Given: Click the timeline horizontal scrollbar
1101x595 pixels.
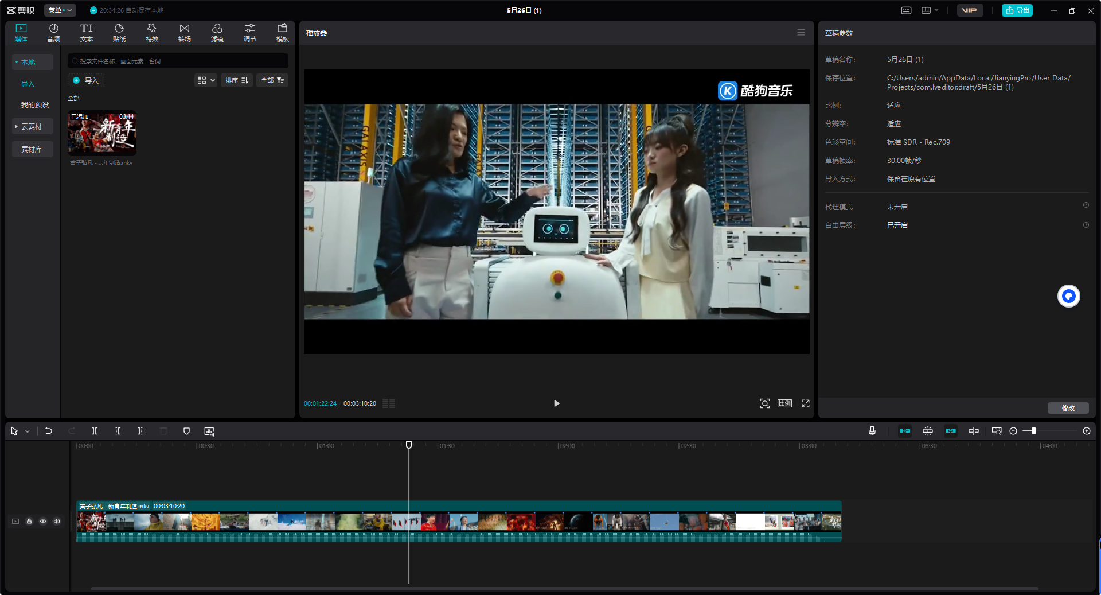Looking at the screenshot, I should point(565,589).
